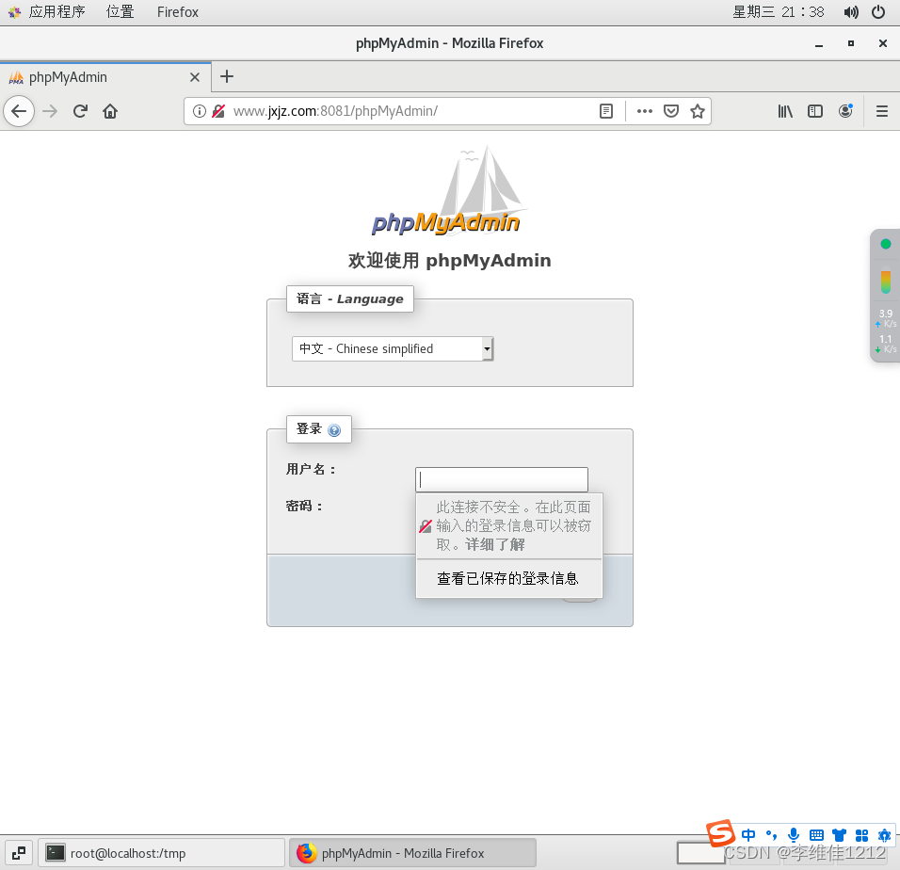
Task: Minimize the Firefox window
Action: tap(819, 43)
